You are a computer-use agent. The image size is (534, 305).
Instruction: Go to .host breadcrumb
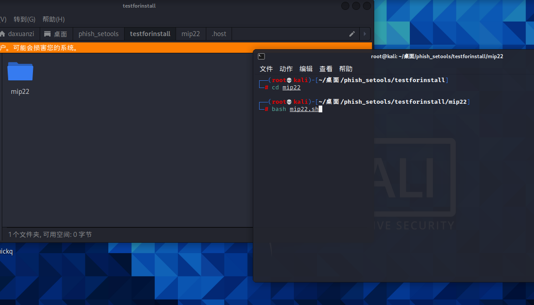(218, 34)
